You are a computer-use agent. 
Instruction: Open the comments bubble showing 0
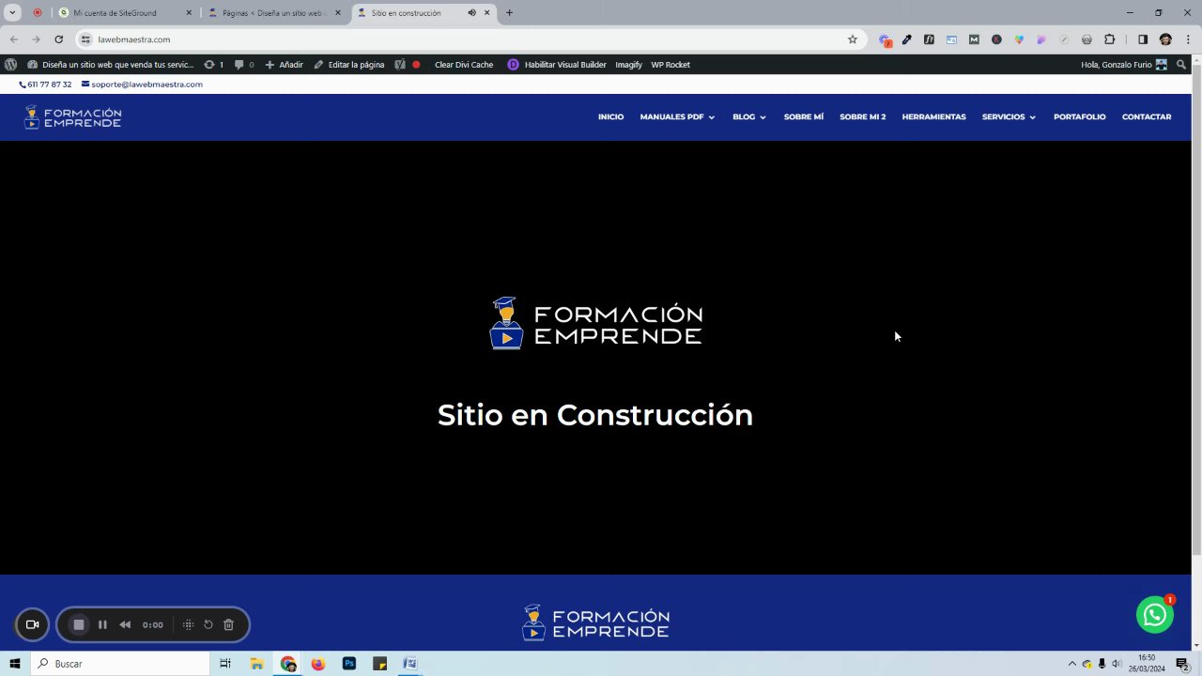(x=244, y=65)
